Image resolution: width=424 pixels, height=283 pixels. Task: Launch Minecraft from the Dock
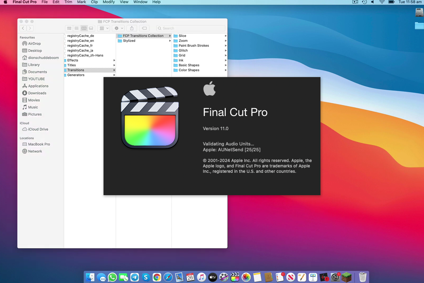coord(347,277)
